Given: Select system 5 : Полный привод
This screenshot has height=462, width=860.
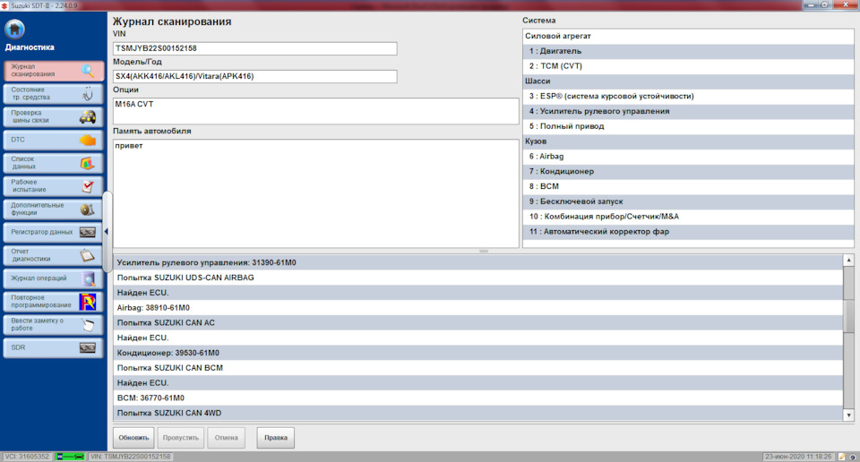Looking at the screenshot, I should click(x=688, y=126).
